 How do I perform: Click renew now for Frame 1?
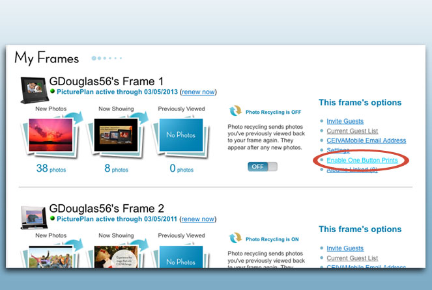coord(198,92)
